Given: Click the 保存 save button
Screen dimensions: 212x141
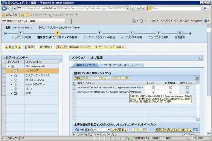Looking at the screenshot, I should click(30, 47).
